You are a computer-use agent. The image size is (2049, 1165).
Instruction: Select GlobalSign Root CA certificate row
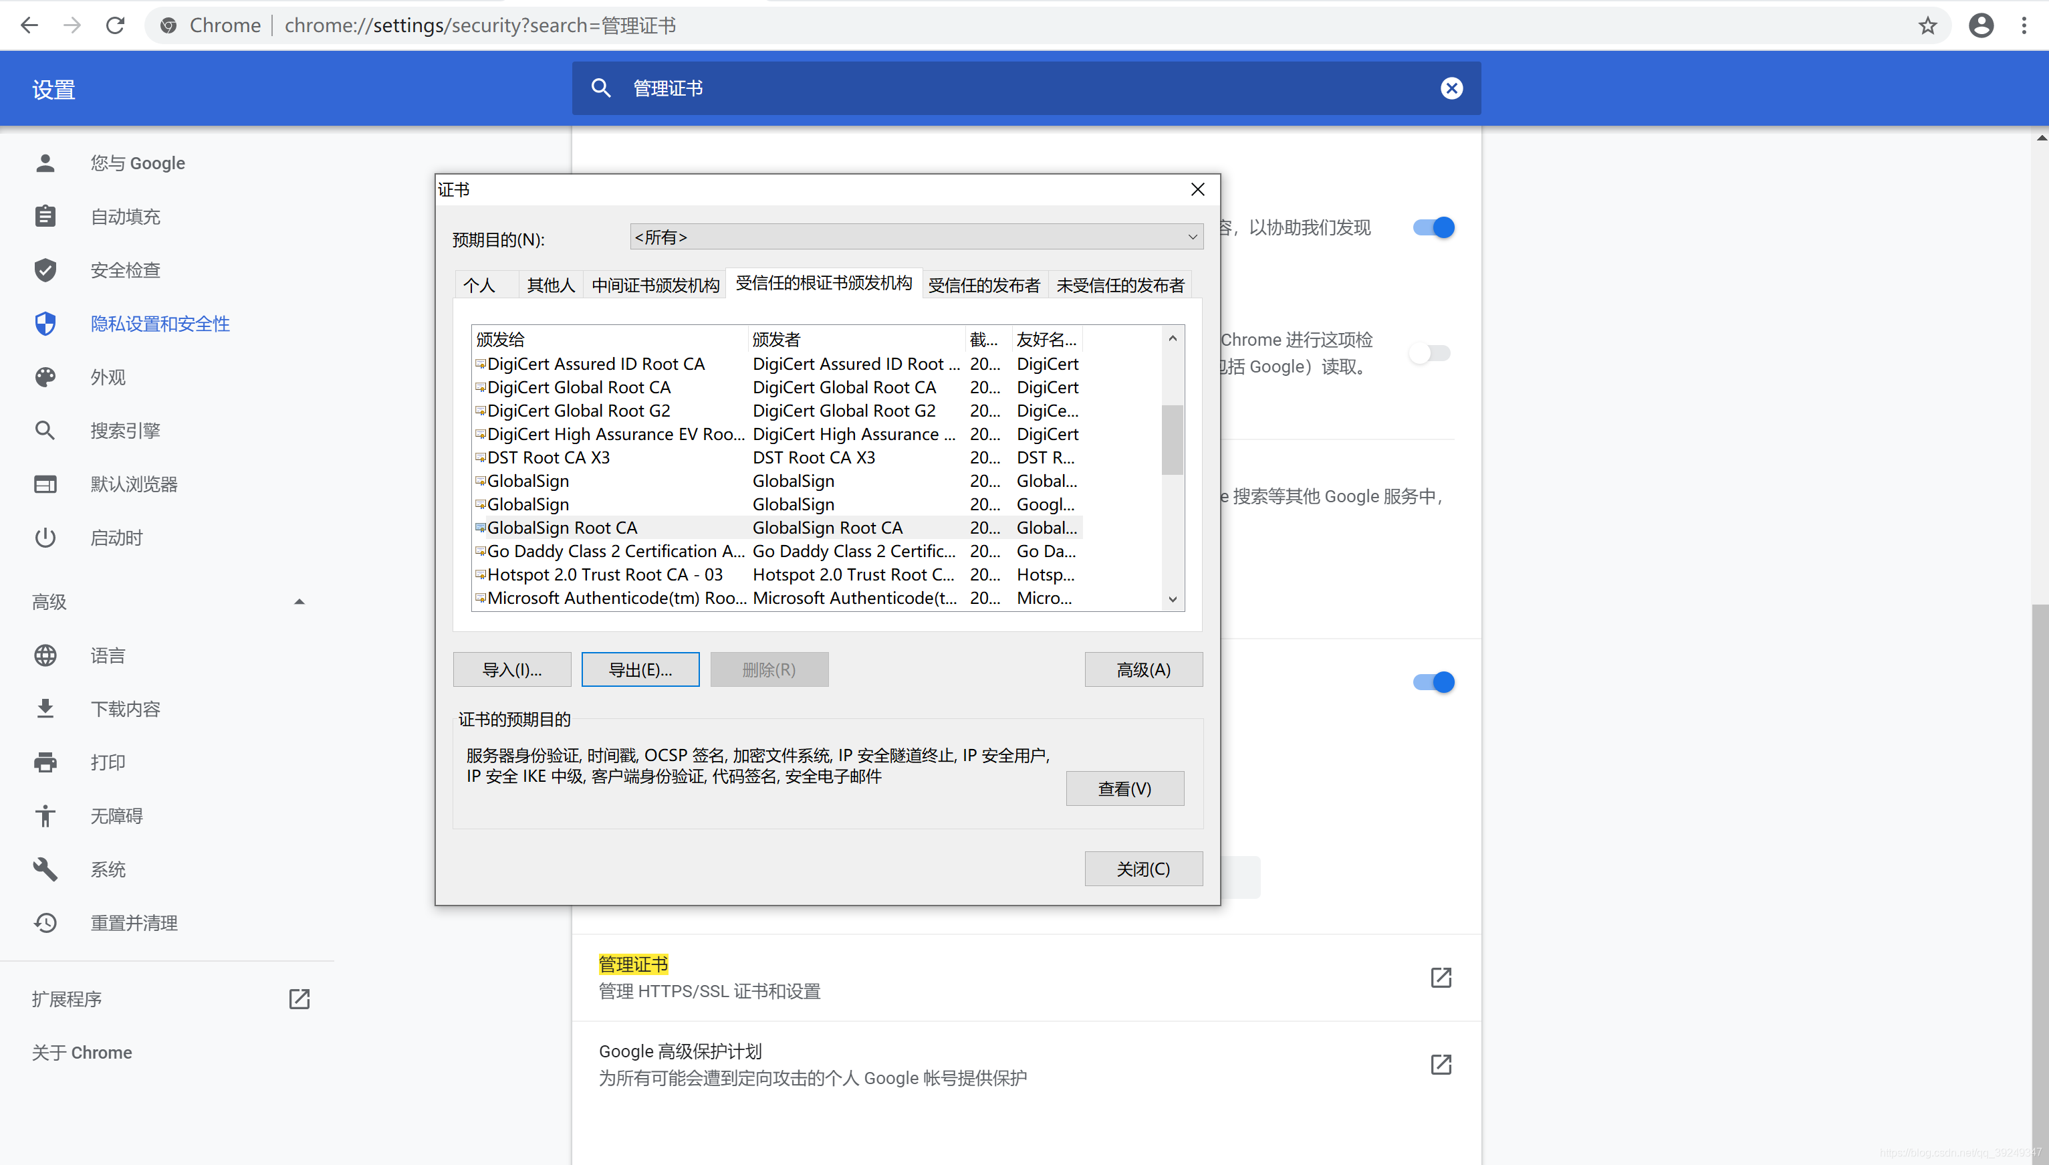click(777, 528)
